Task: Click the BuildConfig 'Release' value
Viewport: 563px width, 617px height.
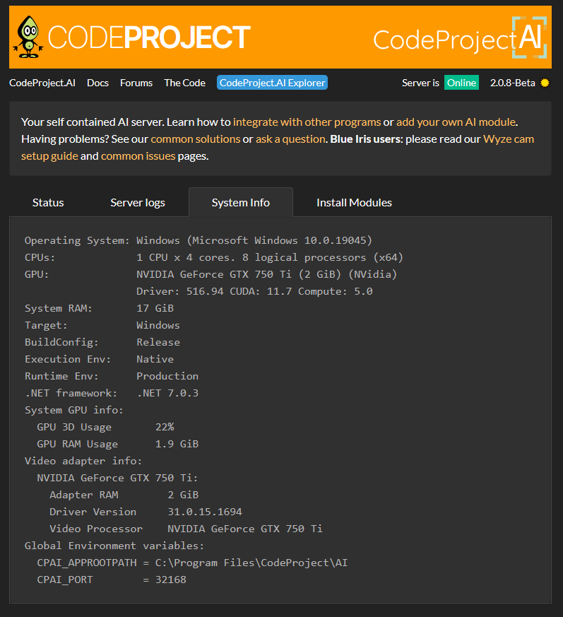Action: click(x=158, y=342)
